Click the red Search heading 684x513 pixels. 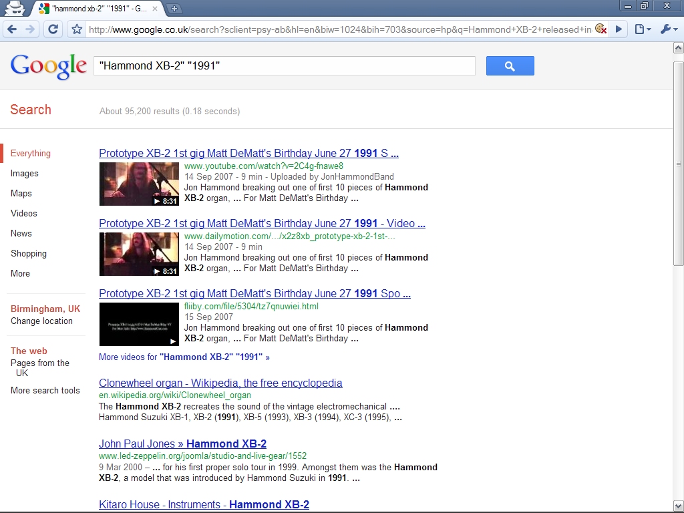tap(31, 110)
